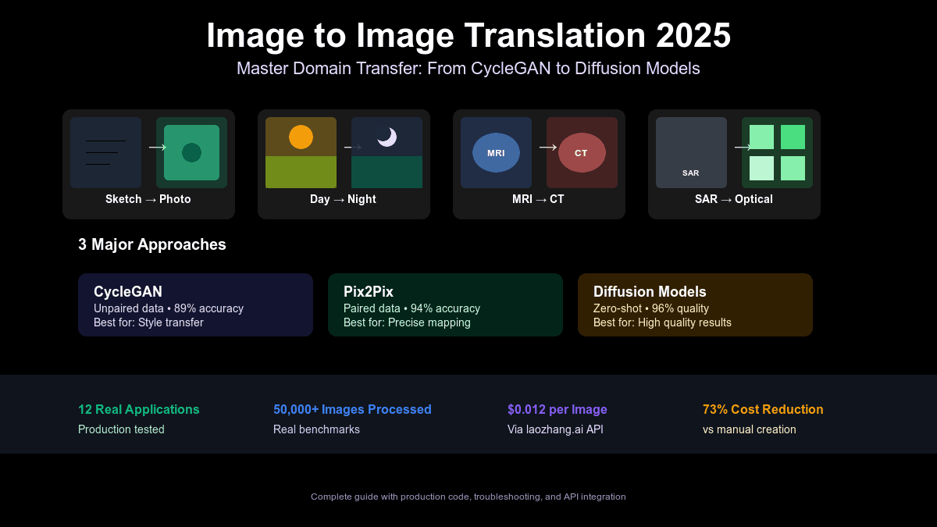937x527 pixels.
Task: Click the '12 Real Applications' stat
Action: 139,409
